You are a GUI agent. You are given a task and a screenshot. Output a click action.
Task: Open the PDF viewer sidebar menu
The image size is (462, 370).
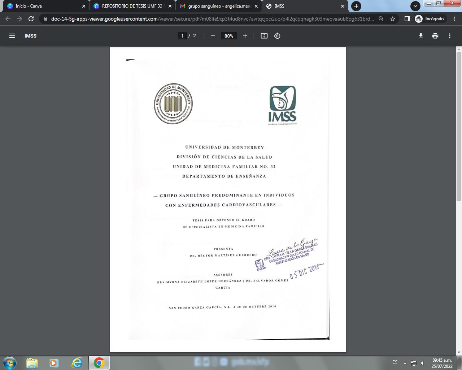[x=12, y=36]
